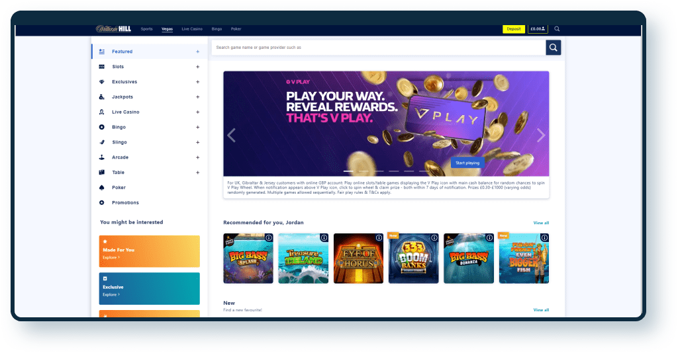The width and height of the screenshot is (678, 353).
Task: Expand the Slingo category plus
Action: click(x=197, y=142)
